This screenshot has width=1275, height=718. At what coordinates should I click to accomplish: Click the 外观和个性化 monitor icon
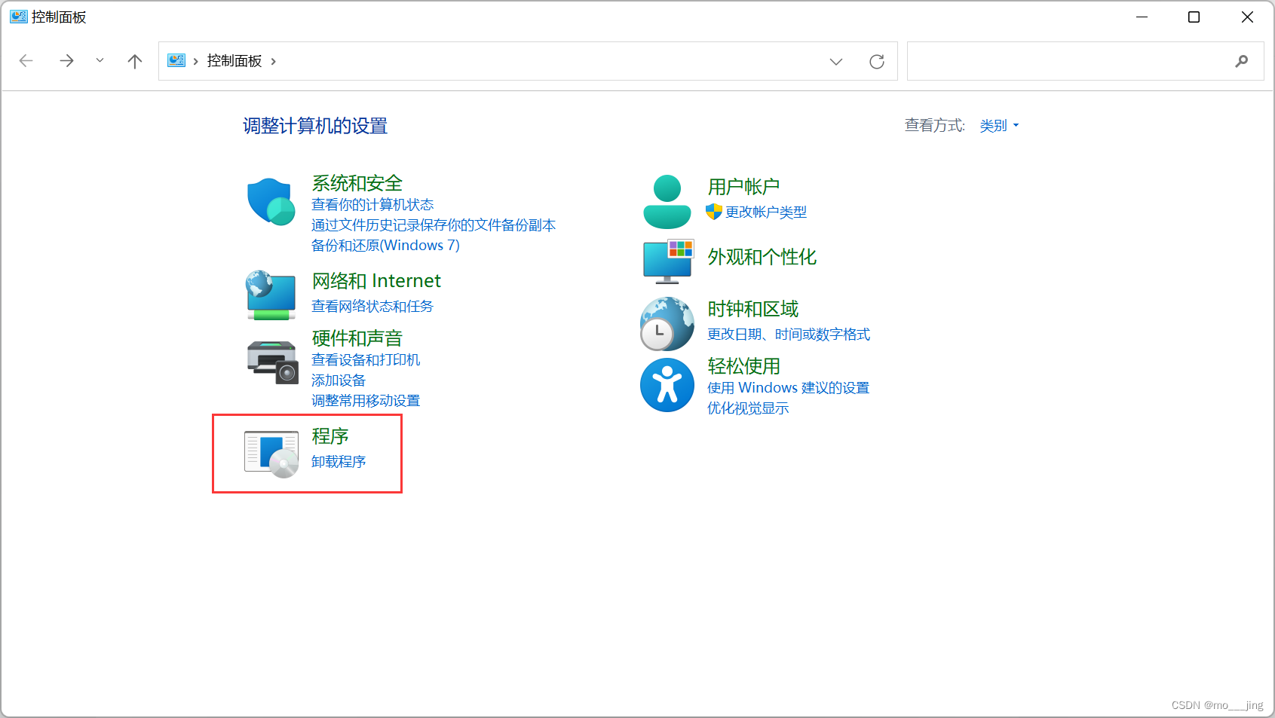(667, 260)
